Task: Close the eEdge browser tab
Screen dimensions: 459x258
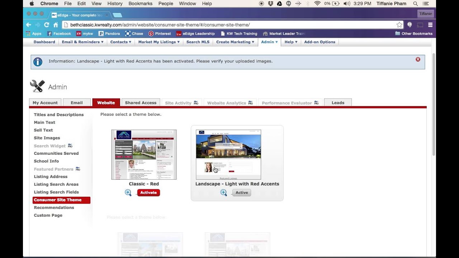Action: click(107, 15)
